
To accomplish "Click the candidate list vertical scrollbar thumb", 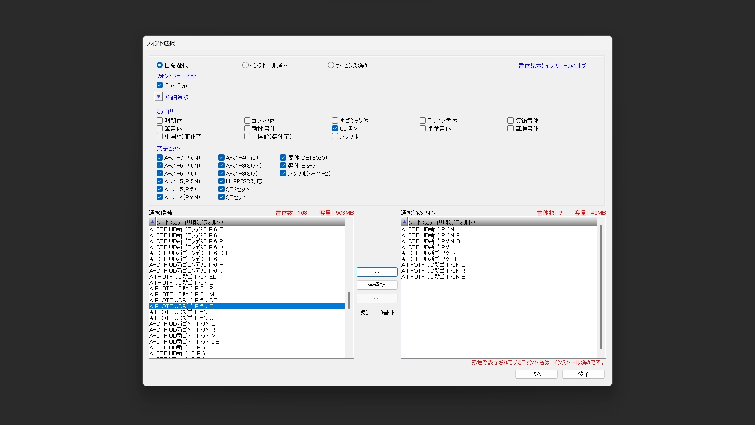I will [349, 300].
